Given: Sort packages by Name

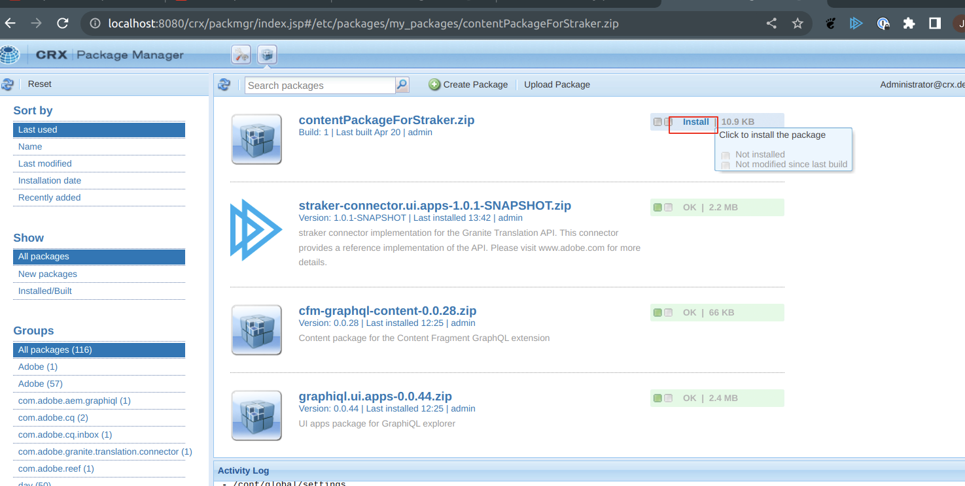Looking at the screenshot, I should (99, 146).
